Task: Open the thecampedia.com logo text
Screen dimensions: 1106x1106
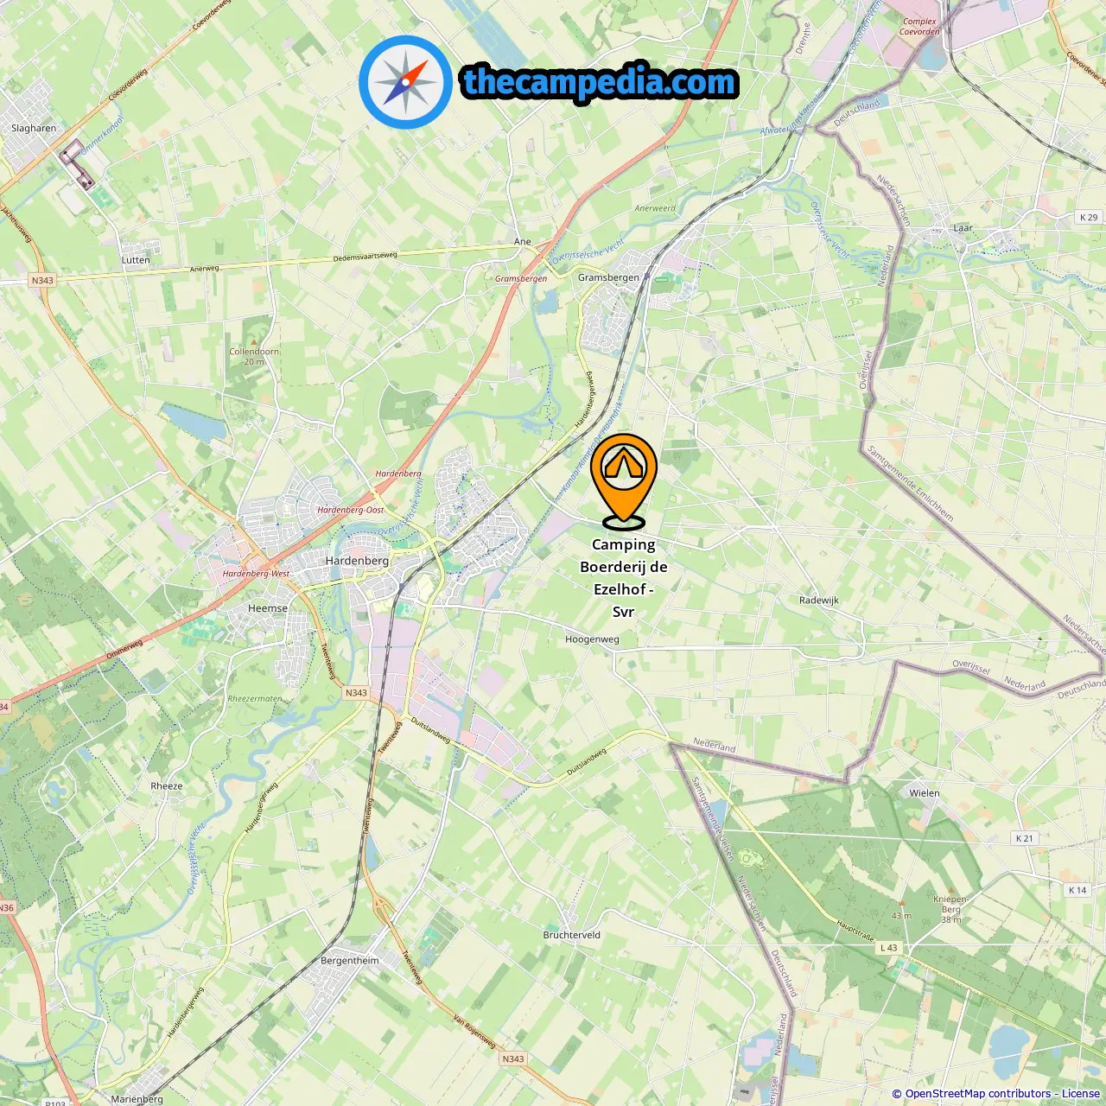Action: tap(600, 82)
